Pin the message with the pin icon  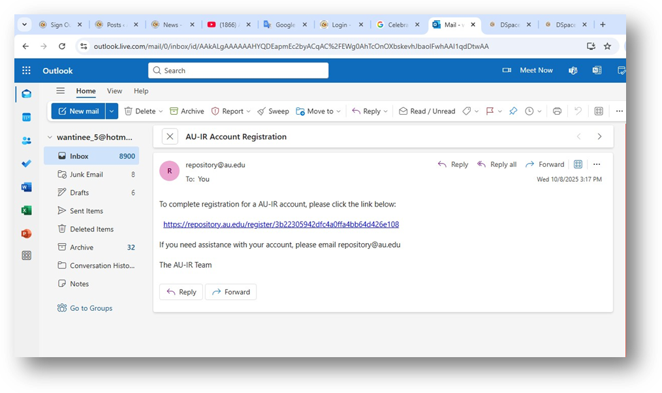pos(513,111)
